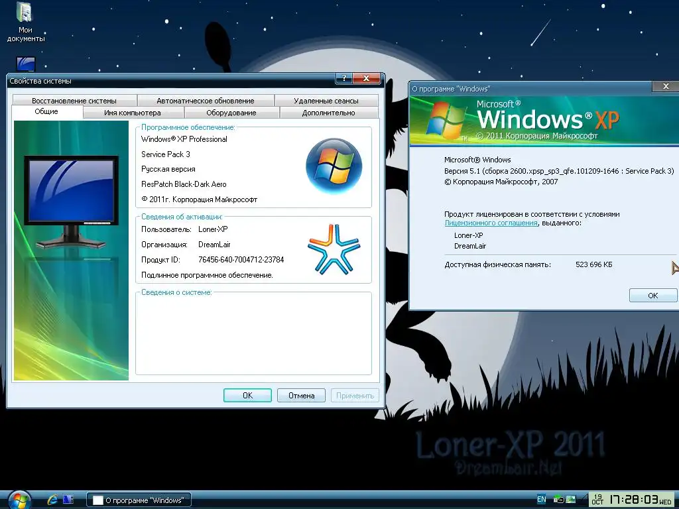Screen dimensions: 679x509
Task: Click the Применить button
Action: click(355, 395)
